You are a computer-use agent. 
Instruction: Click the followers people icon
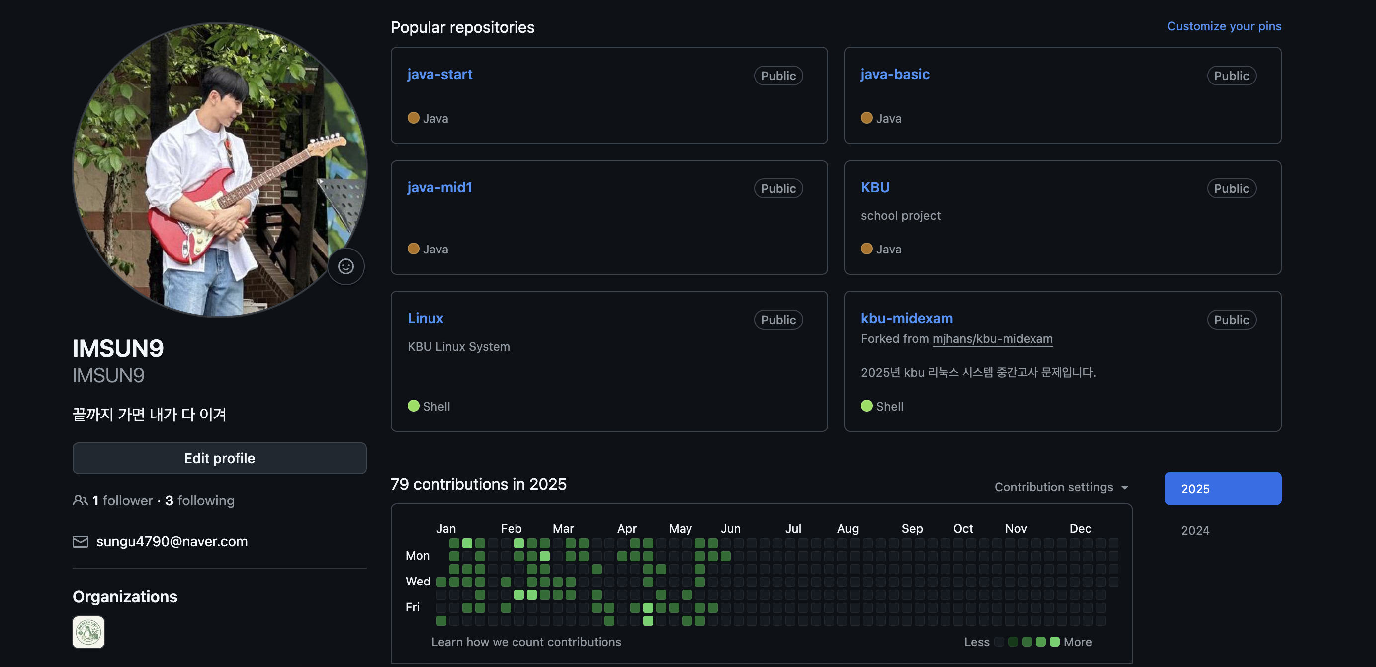[80, 500]
